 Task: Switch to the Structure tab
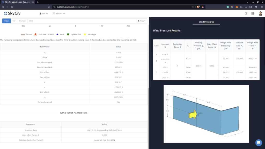22,21
